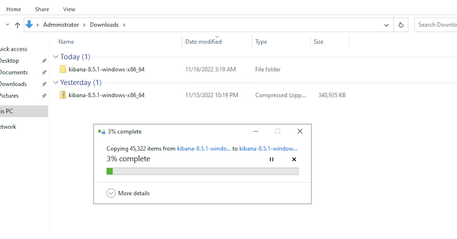457x239 pixels.
Task: Select Network in navigation pane
Action: pos(8,127)
